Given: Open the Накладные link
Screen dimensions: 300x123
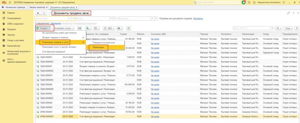Looking at the screenshot, I should click(56, 23).
